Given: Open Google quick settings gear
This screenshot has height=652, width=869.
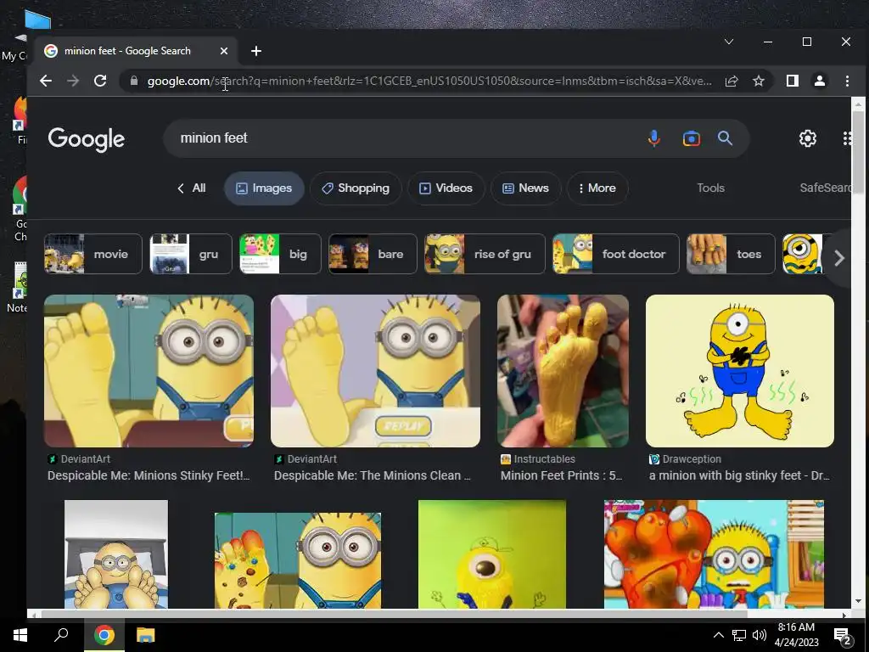Looking at the screenshot, I should pyautogui.click(x=808, y=138).
